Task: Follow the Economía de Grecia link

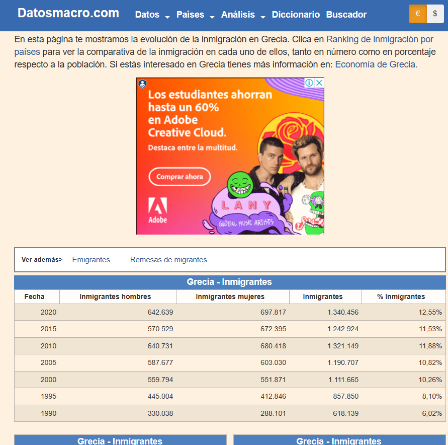Action: tap(376, 64)
